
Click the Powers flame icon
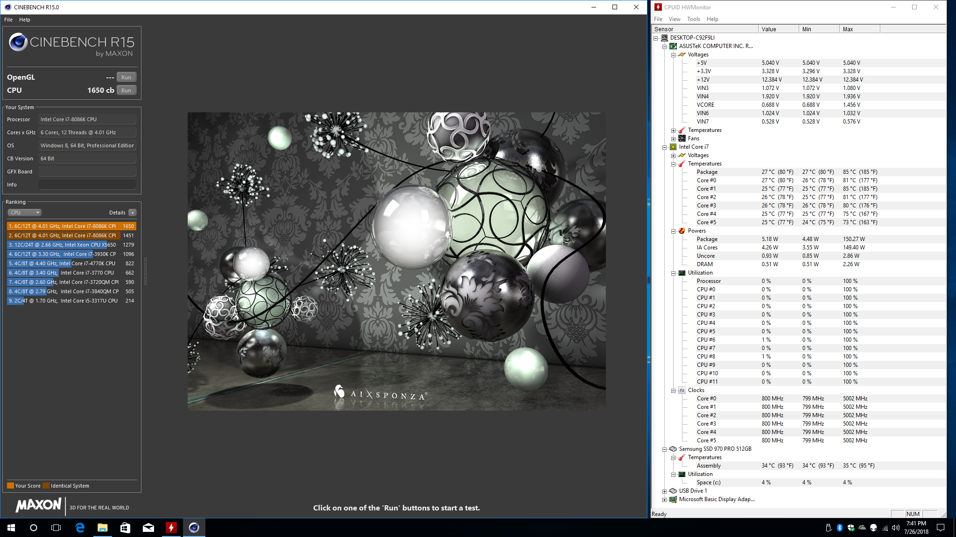point(682,231)
